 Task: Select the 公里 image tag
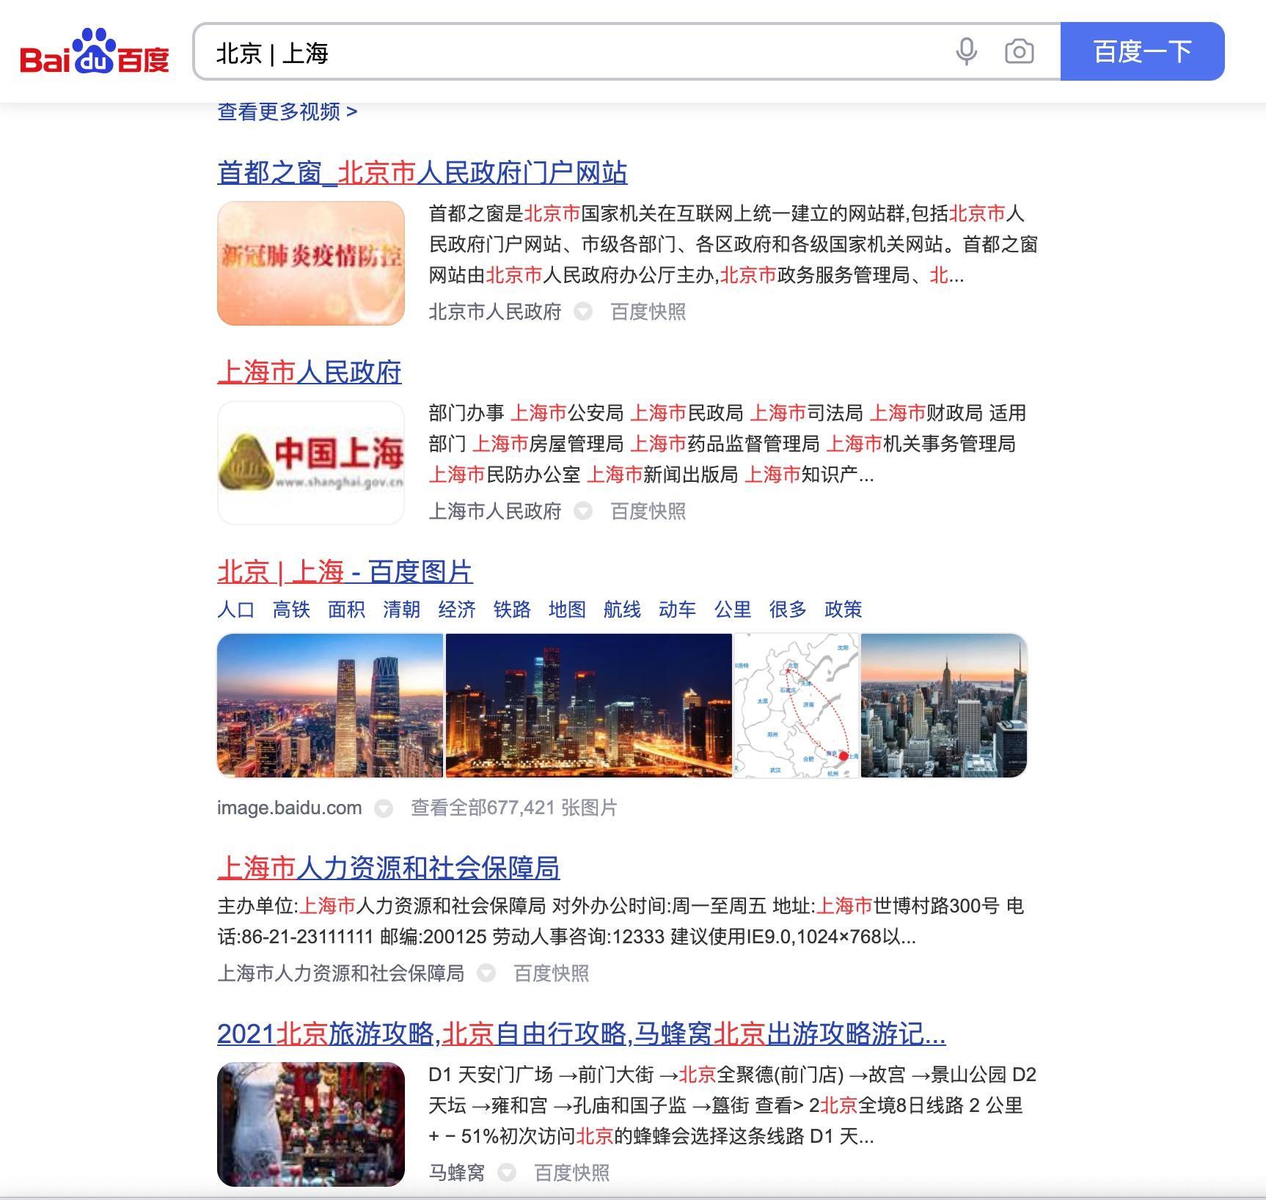(x=733, y=610)
